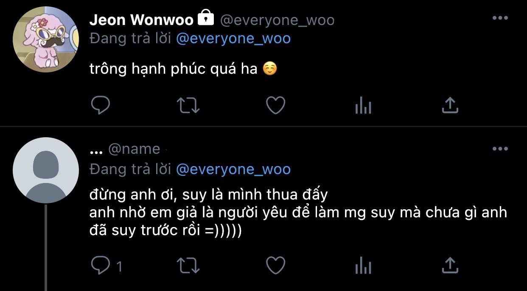527x291 pixels.
Task: Like the "đừng anh ơi" reply tweet
Action: coord(275,266)
